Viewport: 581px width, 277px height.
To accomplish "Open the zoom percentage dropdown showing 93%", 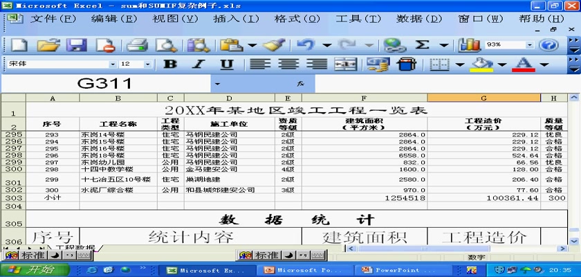I will 530,45.
